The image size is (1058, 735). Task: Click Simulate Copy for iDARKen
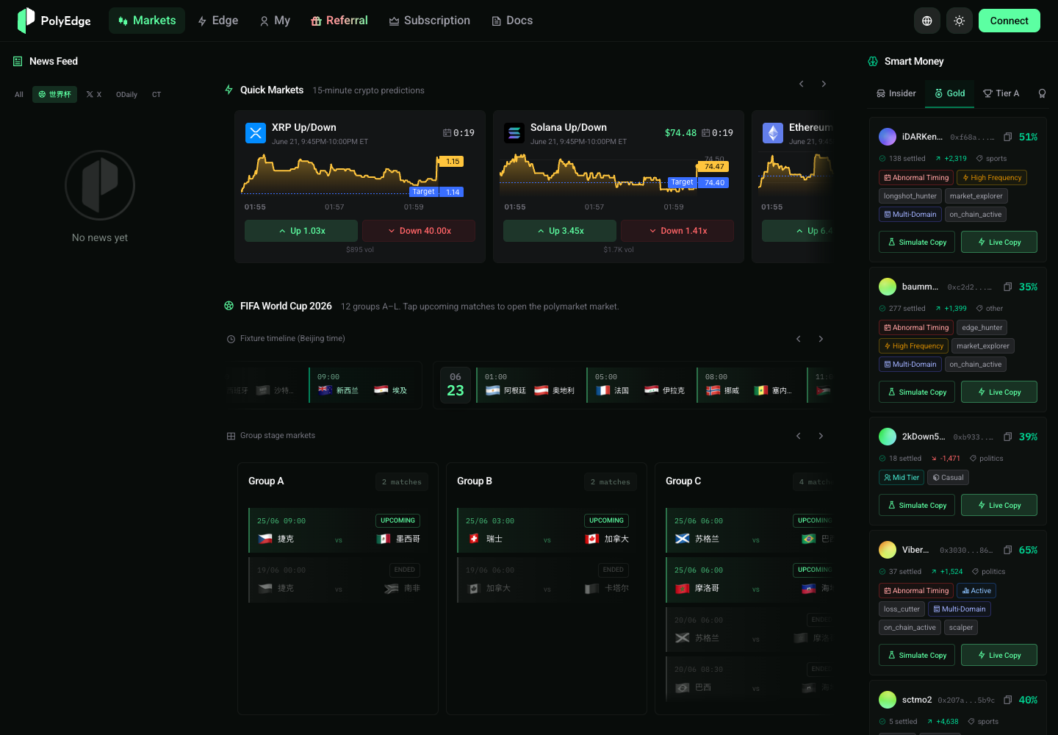[917, 242]
